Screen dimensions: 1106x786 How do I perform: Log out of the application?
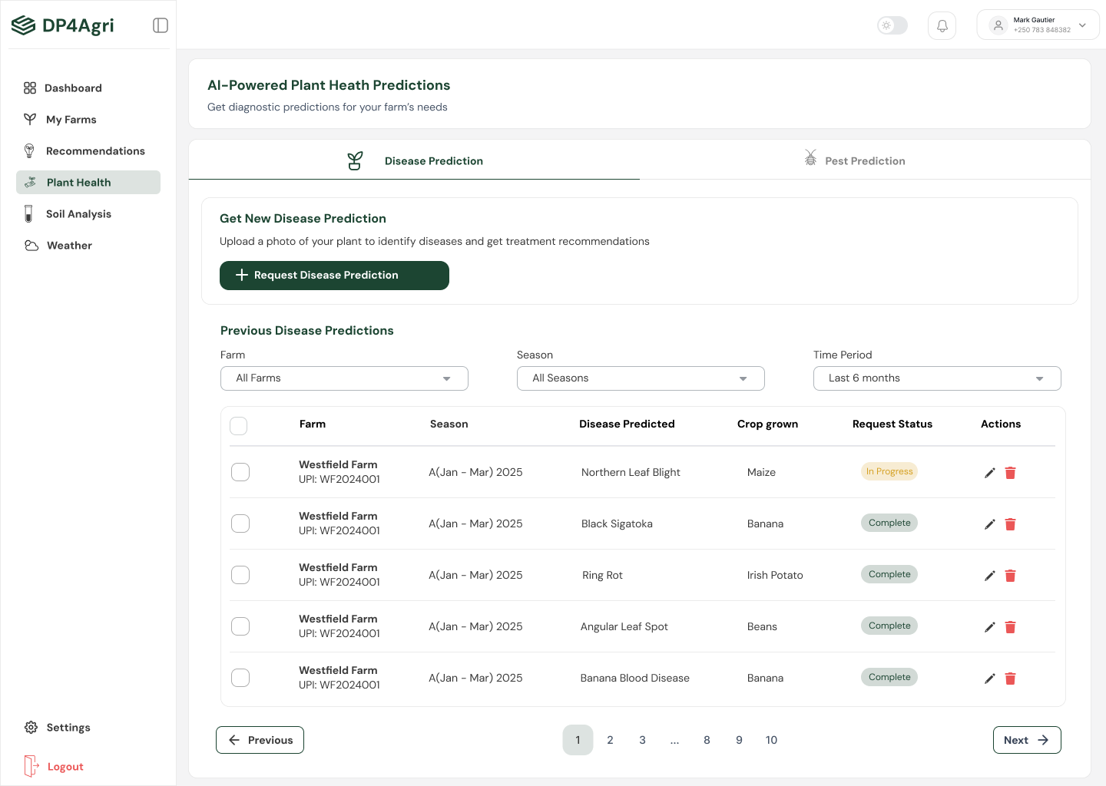click(x=54, y=766)
